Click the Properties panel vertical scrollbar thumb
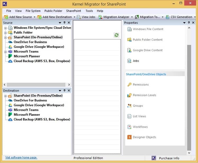 (189, 97)
